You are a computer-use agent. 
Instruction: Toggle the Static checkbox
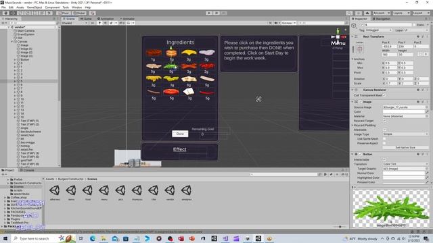[x=414, y=25]
